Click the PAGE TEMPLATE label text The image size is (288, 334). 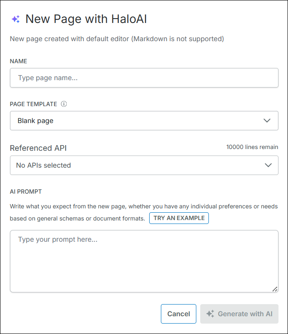click(33, 104)
